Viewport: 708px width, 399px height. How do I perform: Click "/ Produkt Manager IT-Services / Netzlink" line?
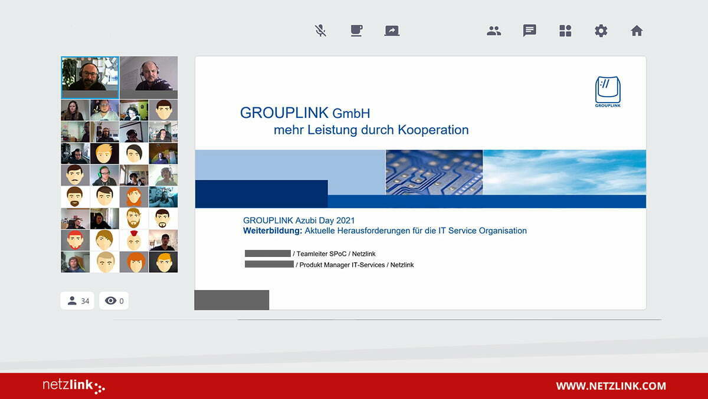click(355, 265)
